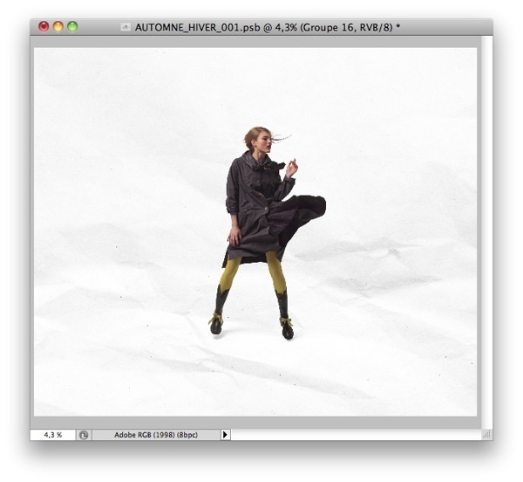Viewport: 523px width, 482px height.
Task: Zoom the window using the green button
Action: click(x=72, y=26)
